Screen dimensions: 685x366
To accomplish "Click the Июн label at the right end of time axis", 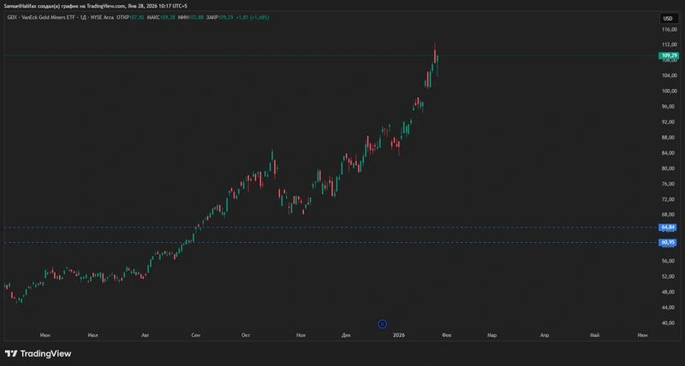I will click(641, 335).
